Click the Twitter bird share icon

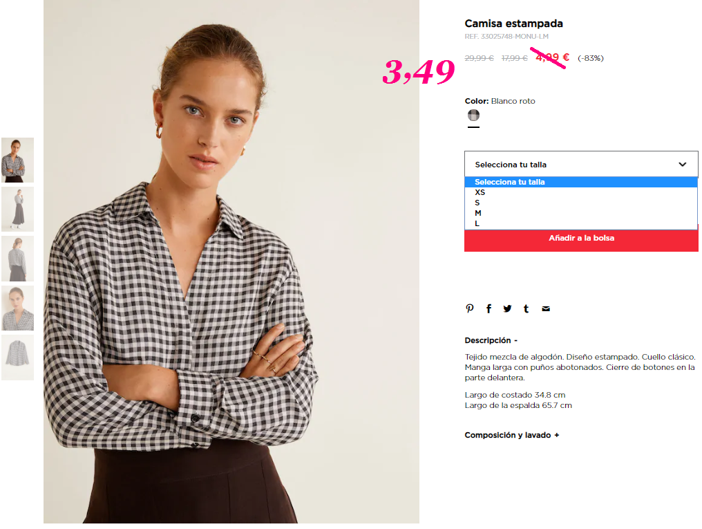(507, 308)
